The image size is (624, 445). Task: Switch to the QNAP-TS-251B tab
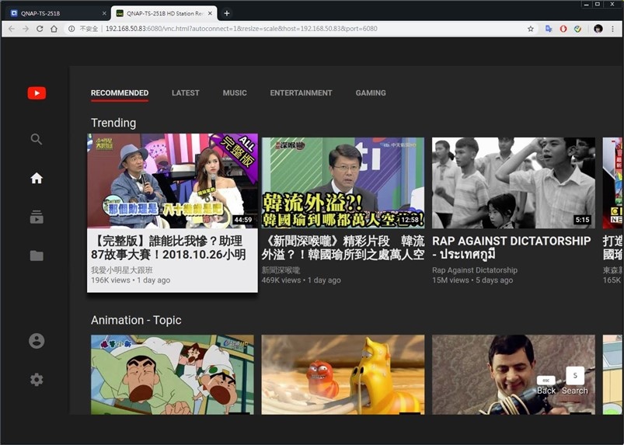(58, 13)
